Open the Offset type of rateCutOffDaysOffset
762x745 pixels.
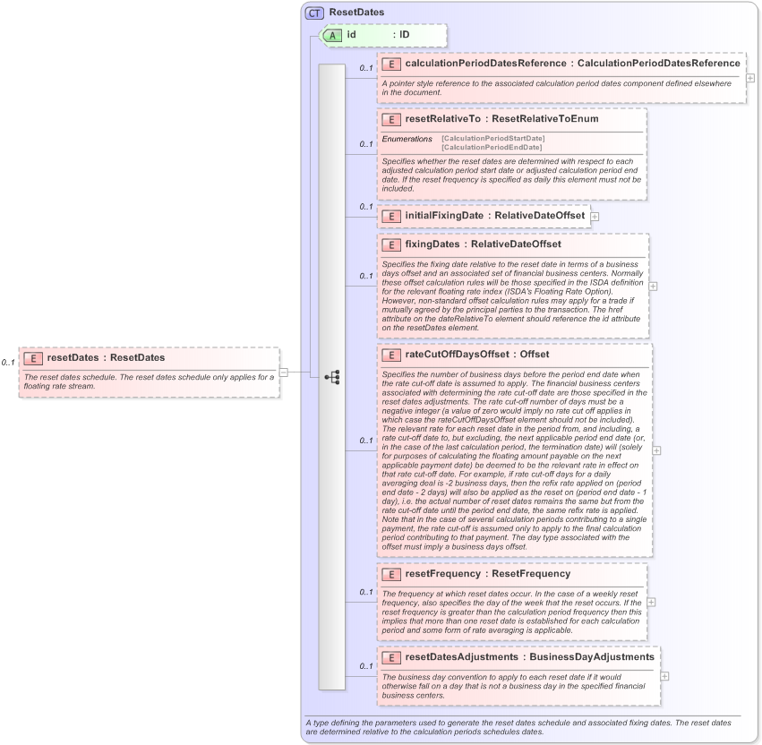(534, 355)
